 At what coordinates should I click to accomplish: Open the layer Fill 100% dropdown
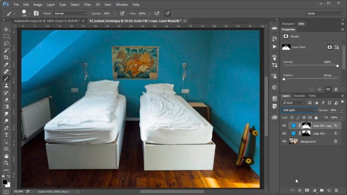click(342, 117)
